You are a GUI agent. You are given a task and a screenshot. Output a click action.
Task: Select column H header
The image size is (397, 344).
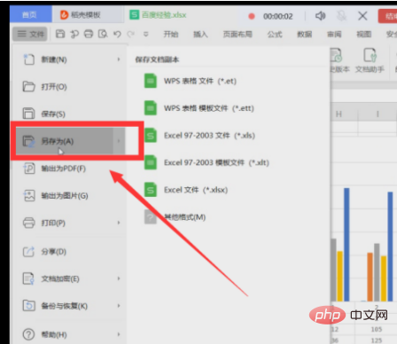tap(339, 114)
